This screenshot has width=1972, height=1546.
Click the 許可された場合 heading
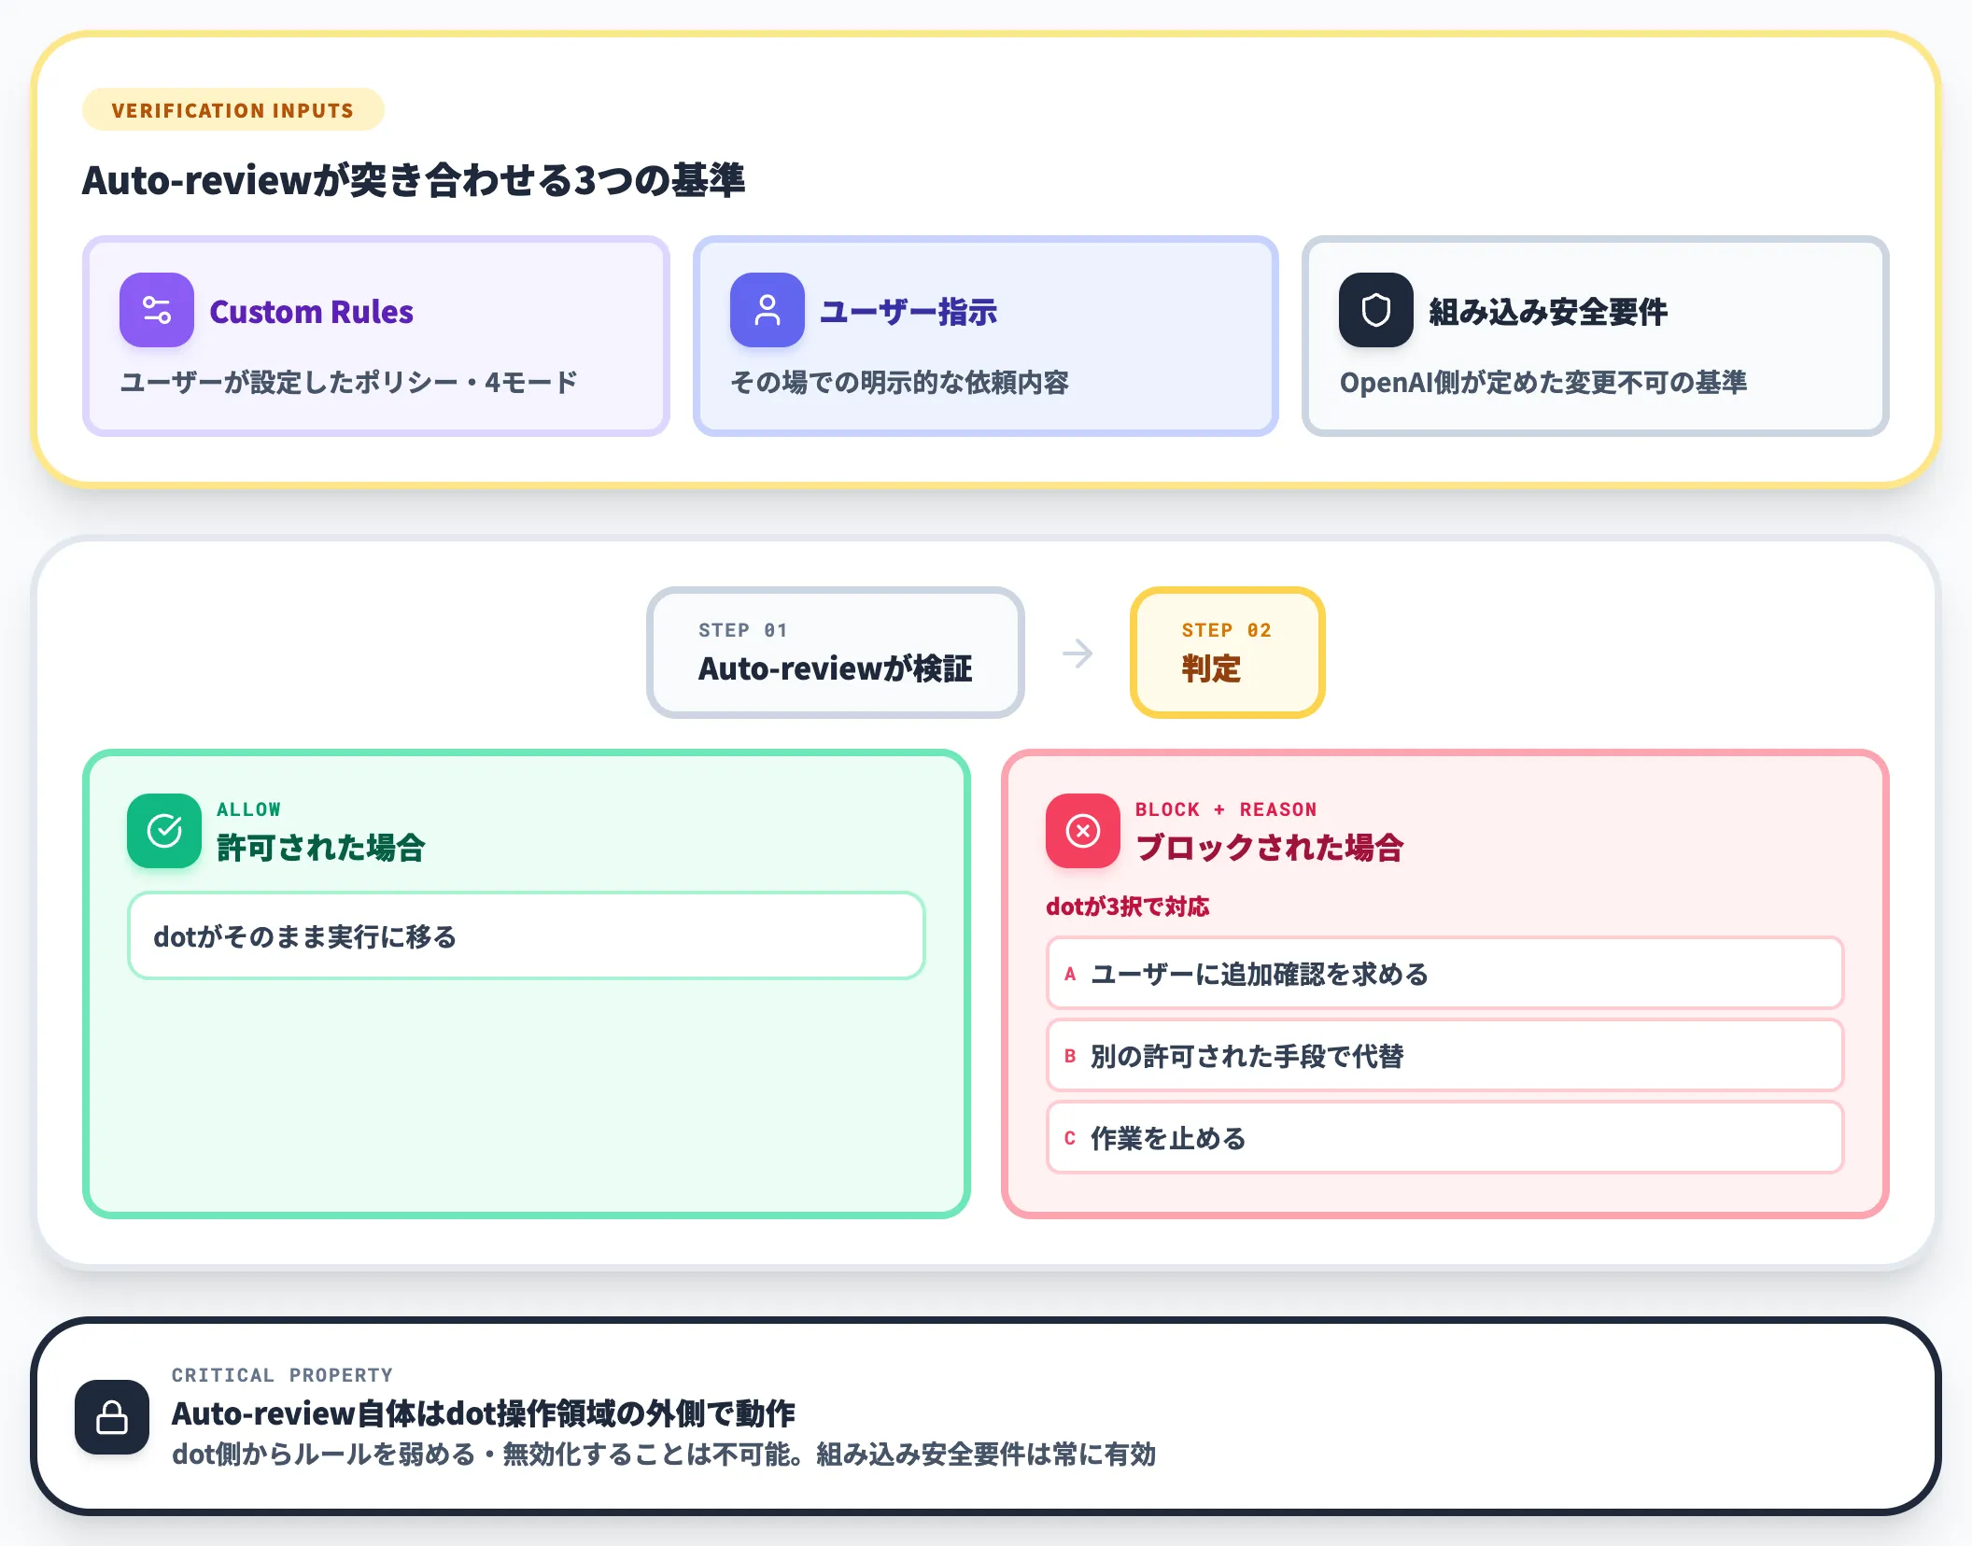[x=321, y=848]
